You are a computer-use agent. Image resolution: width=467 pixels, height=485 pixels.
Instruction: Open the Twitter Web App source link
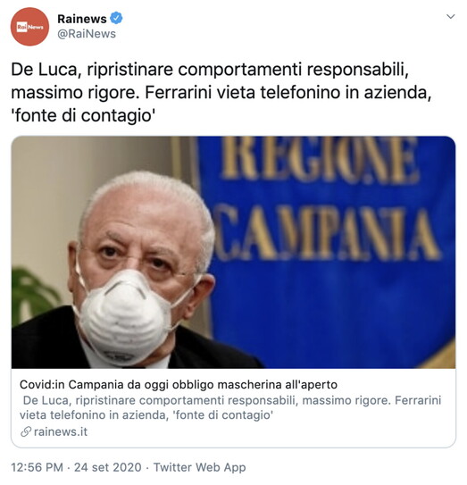click(x=199, y=467)
